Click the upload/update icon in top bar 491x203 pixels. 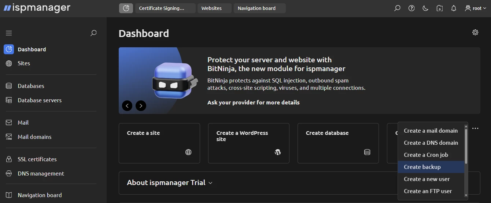[440, 8]
